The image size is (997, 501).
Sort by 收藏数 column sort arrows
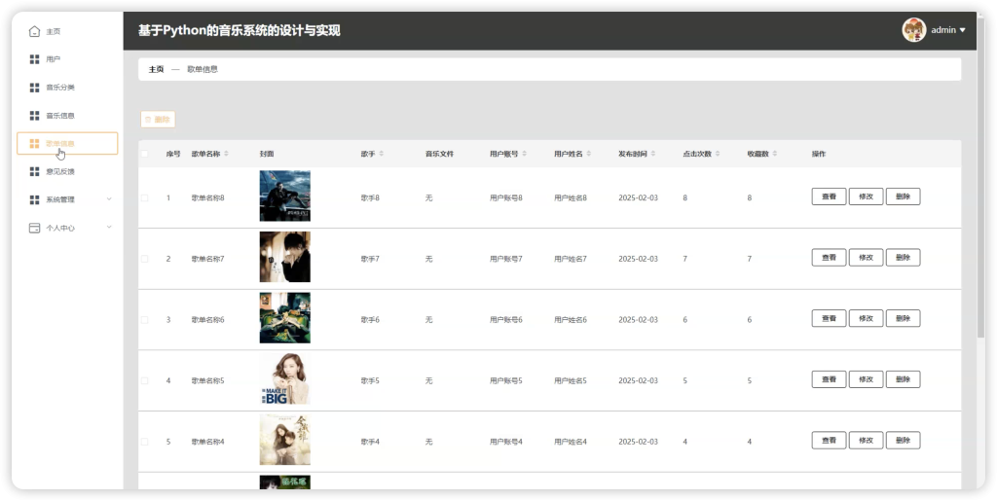tap(775, 155)
